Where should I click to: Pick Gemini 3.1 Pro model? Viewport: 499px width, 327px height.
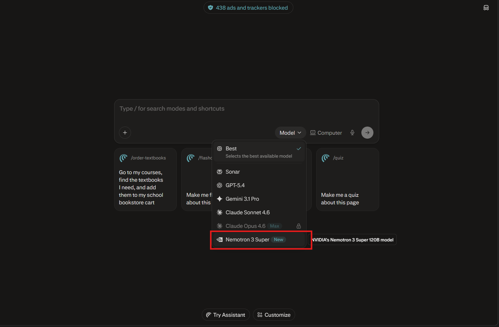click(259, 199)
